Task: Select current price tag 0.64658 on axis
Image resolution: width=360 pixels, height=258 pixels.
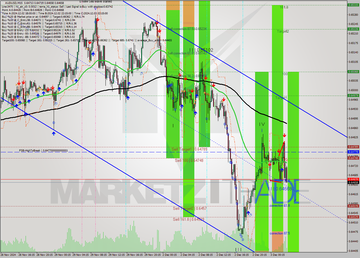Action: pyautogui.click(x=353, y=182)
